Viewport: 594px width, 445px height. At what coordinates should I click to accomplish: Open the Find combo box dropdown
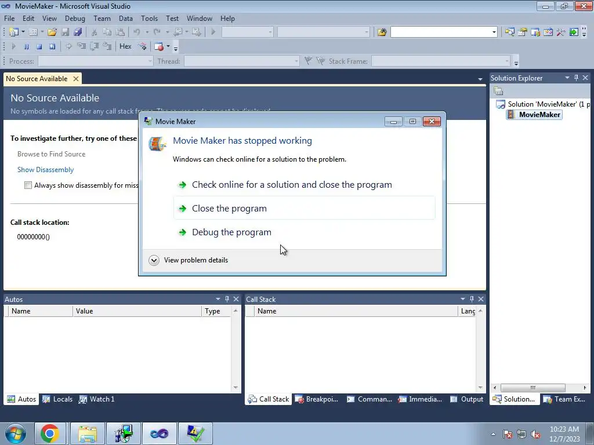coord(494,32)
